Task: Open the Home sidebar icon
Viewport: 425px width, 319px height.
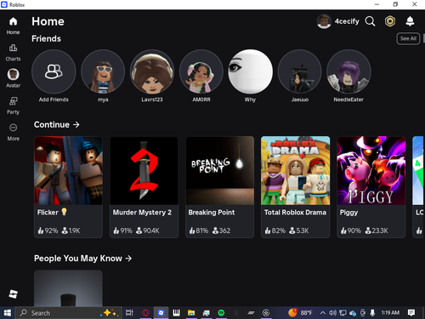Action: point(13,21)
